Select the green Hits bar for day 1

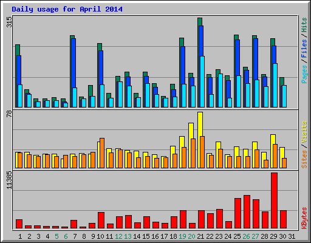click(x=18, y=50)
